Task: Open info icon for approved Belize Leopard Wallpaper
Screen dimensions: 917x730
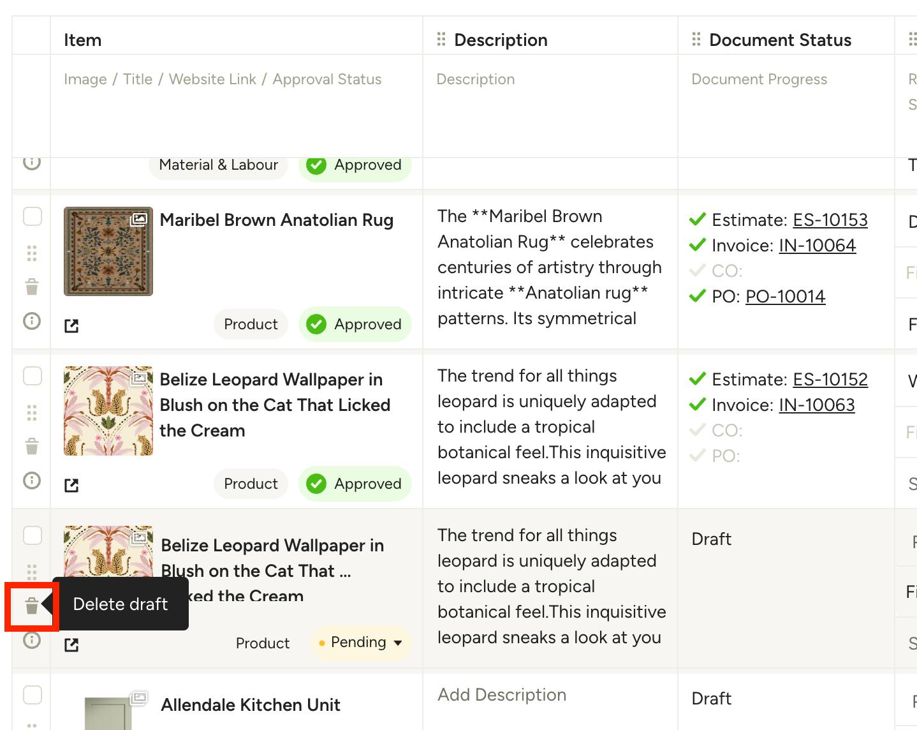Action: coord(32,480)
